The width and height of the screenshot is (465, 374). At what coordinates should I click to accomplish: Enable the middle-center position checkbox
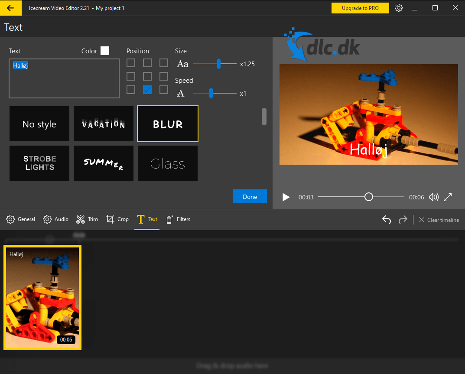pyautogui.click(x=147, y=76)
